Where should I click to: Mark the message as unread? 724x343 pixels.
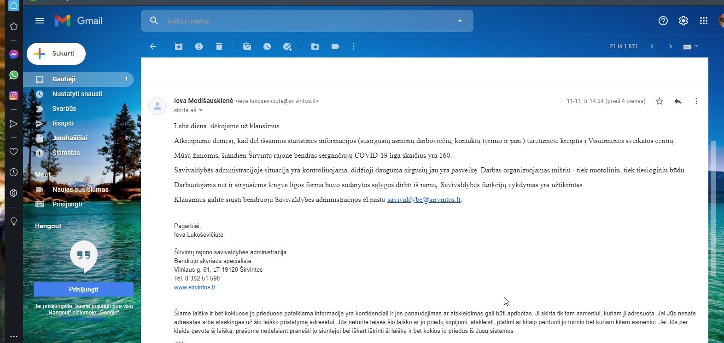coord(247,46)
